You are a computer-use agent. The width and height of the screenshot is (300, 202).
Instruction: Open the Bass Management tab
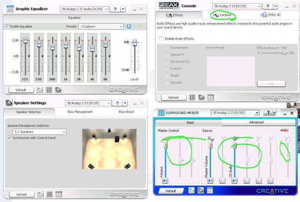pyautogui.click(x=80, y=112)
